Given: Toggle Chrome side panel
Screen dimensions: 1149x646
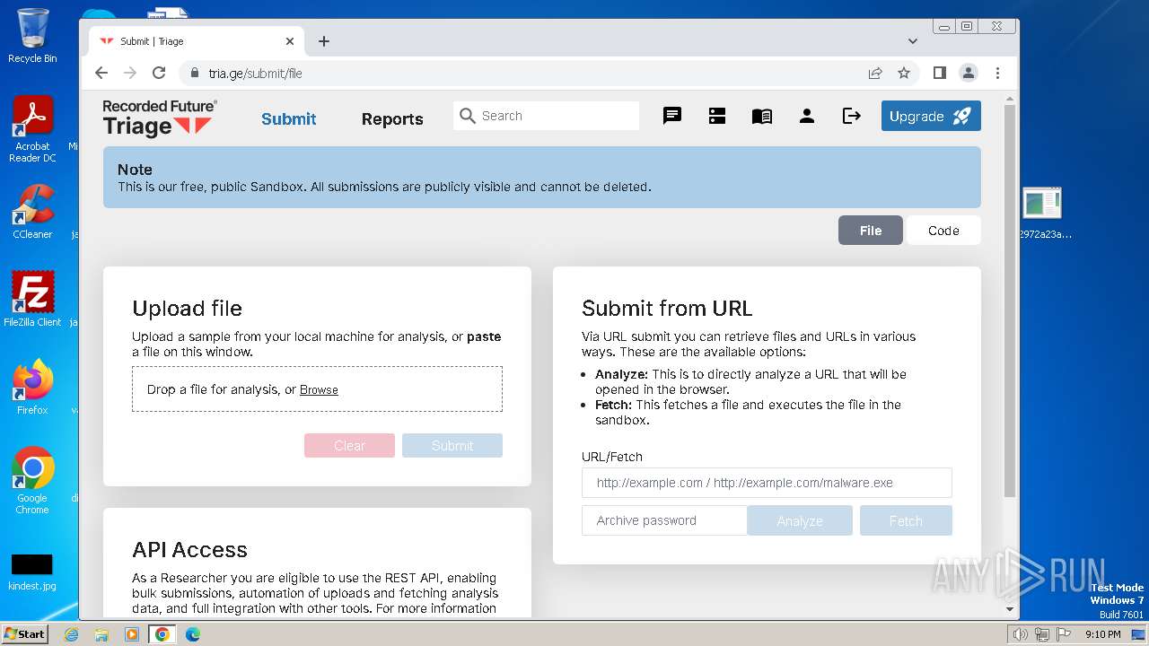Looking at the screenshot, I should tap(940, 74).
